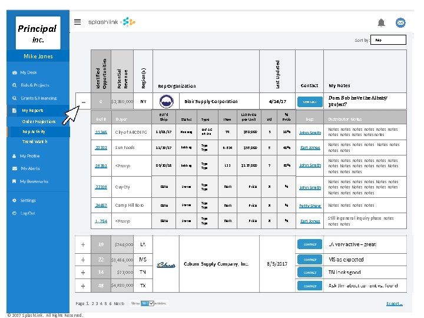This screenshot has width=424, height=318.
Task: Open My Bookmarks menu item
Action: coord(34,181)
